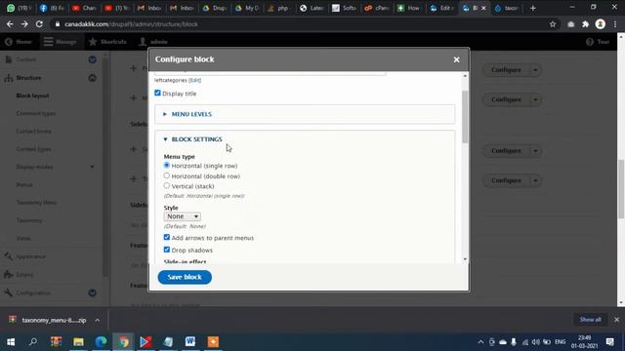Reload the current page
The width and height of the screenshot is (625, 351).
pyautogui.click(x=39, y=24)
